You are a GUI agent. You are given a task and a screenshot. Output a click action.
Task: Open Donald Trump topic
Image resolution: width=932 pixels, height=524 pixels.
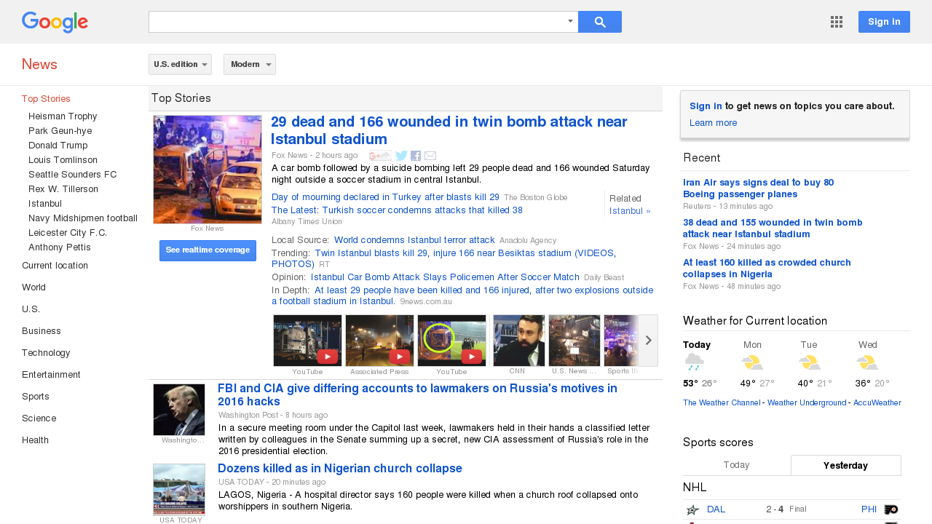click(58, 146)
